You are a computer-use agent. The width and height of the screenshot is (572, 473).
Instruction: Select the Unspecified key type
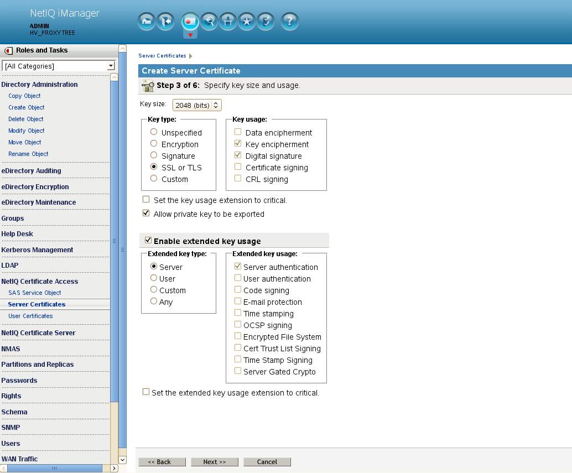[154, 132]
